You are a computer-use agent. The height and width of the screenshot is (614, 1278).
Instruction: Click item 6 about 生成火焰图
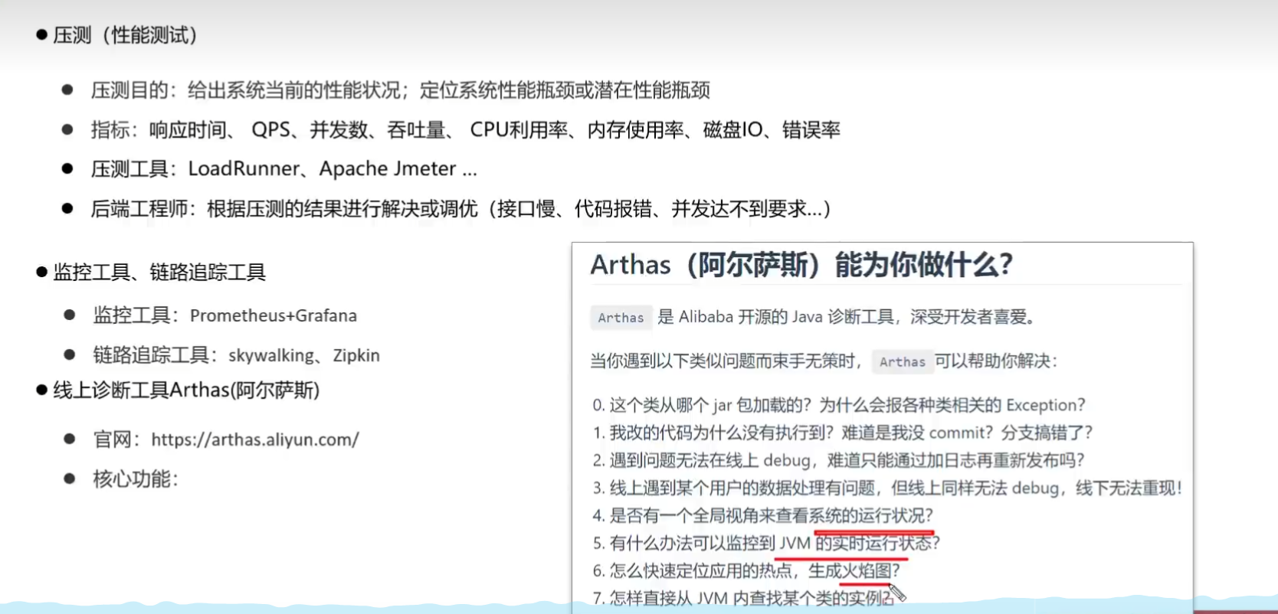point(746,570)
